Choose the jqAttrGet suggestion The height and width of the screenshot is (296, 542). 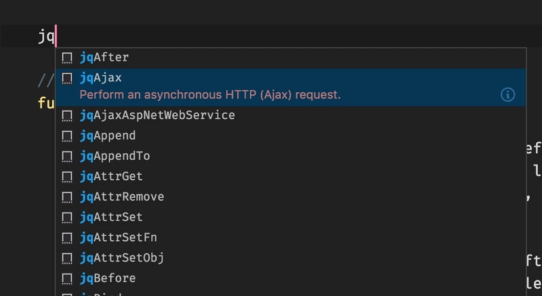tap(111, 177)
